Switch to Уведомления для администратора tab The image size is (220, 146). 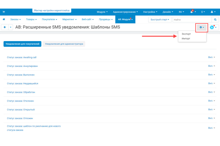[x=64, y=44]
